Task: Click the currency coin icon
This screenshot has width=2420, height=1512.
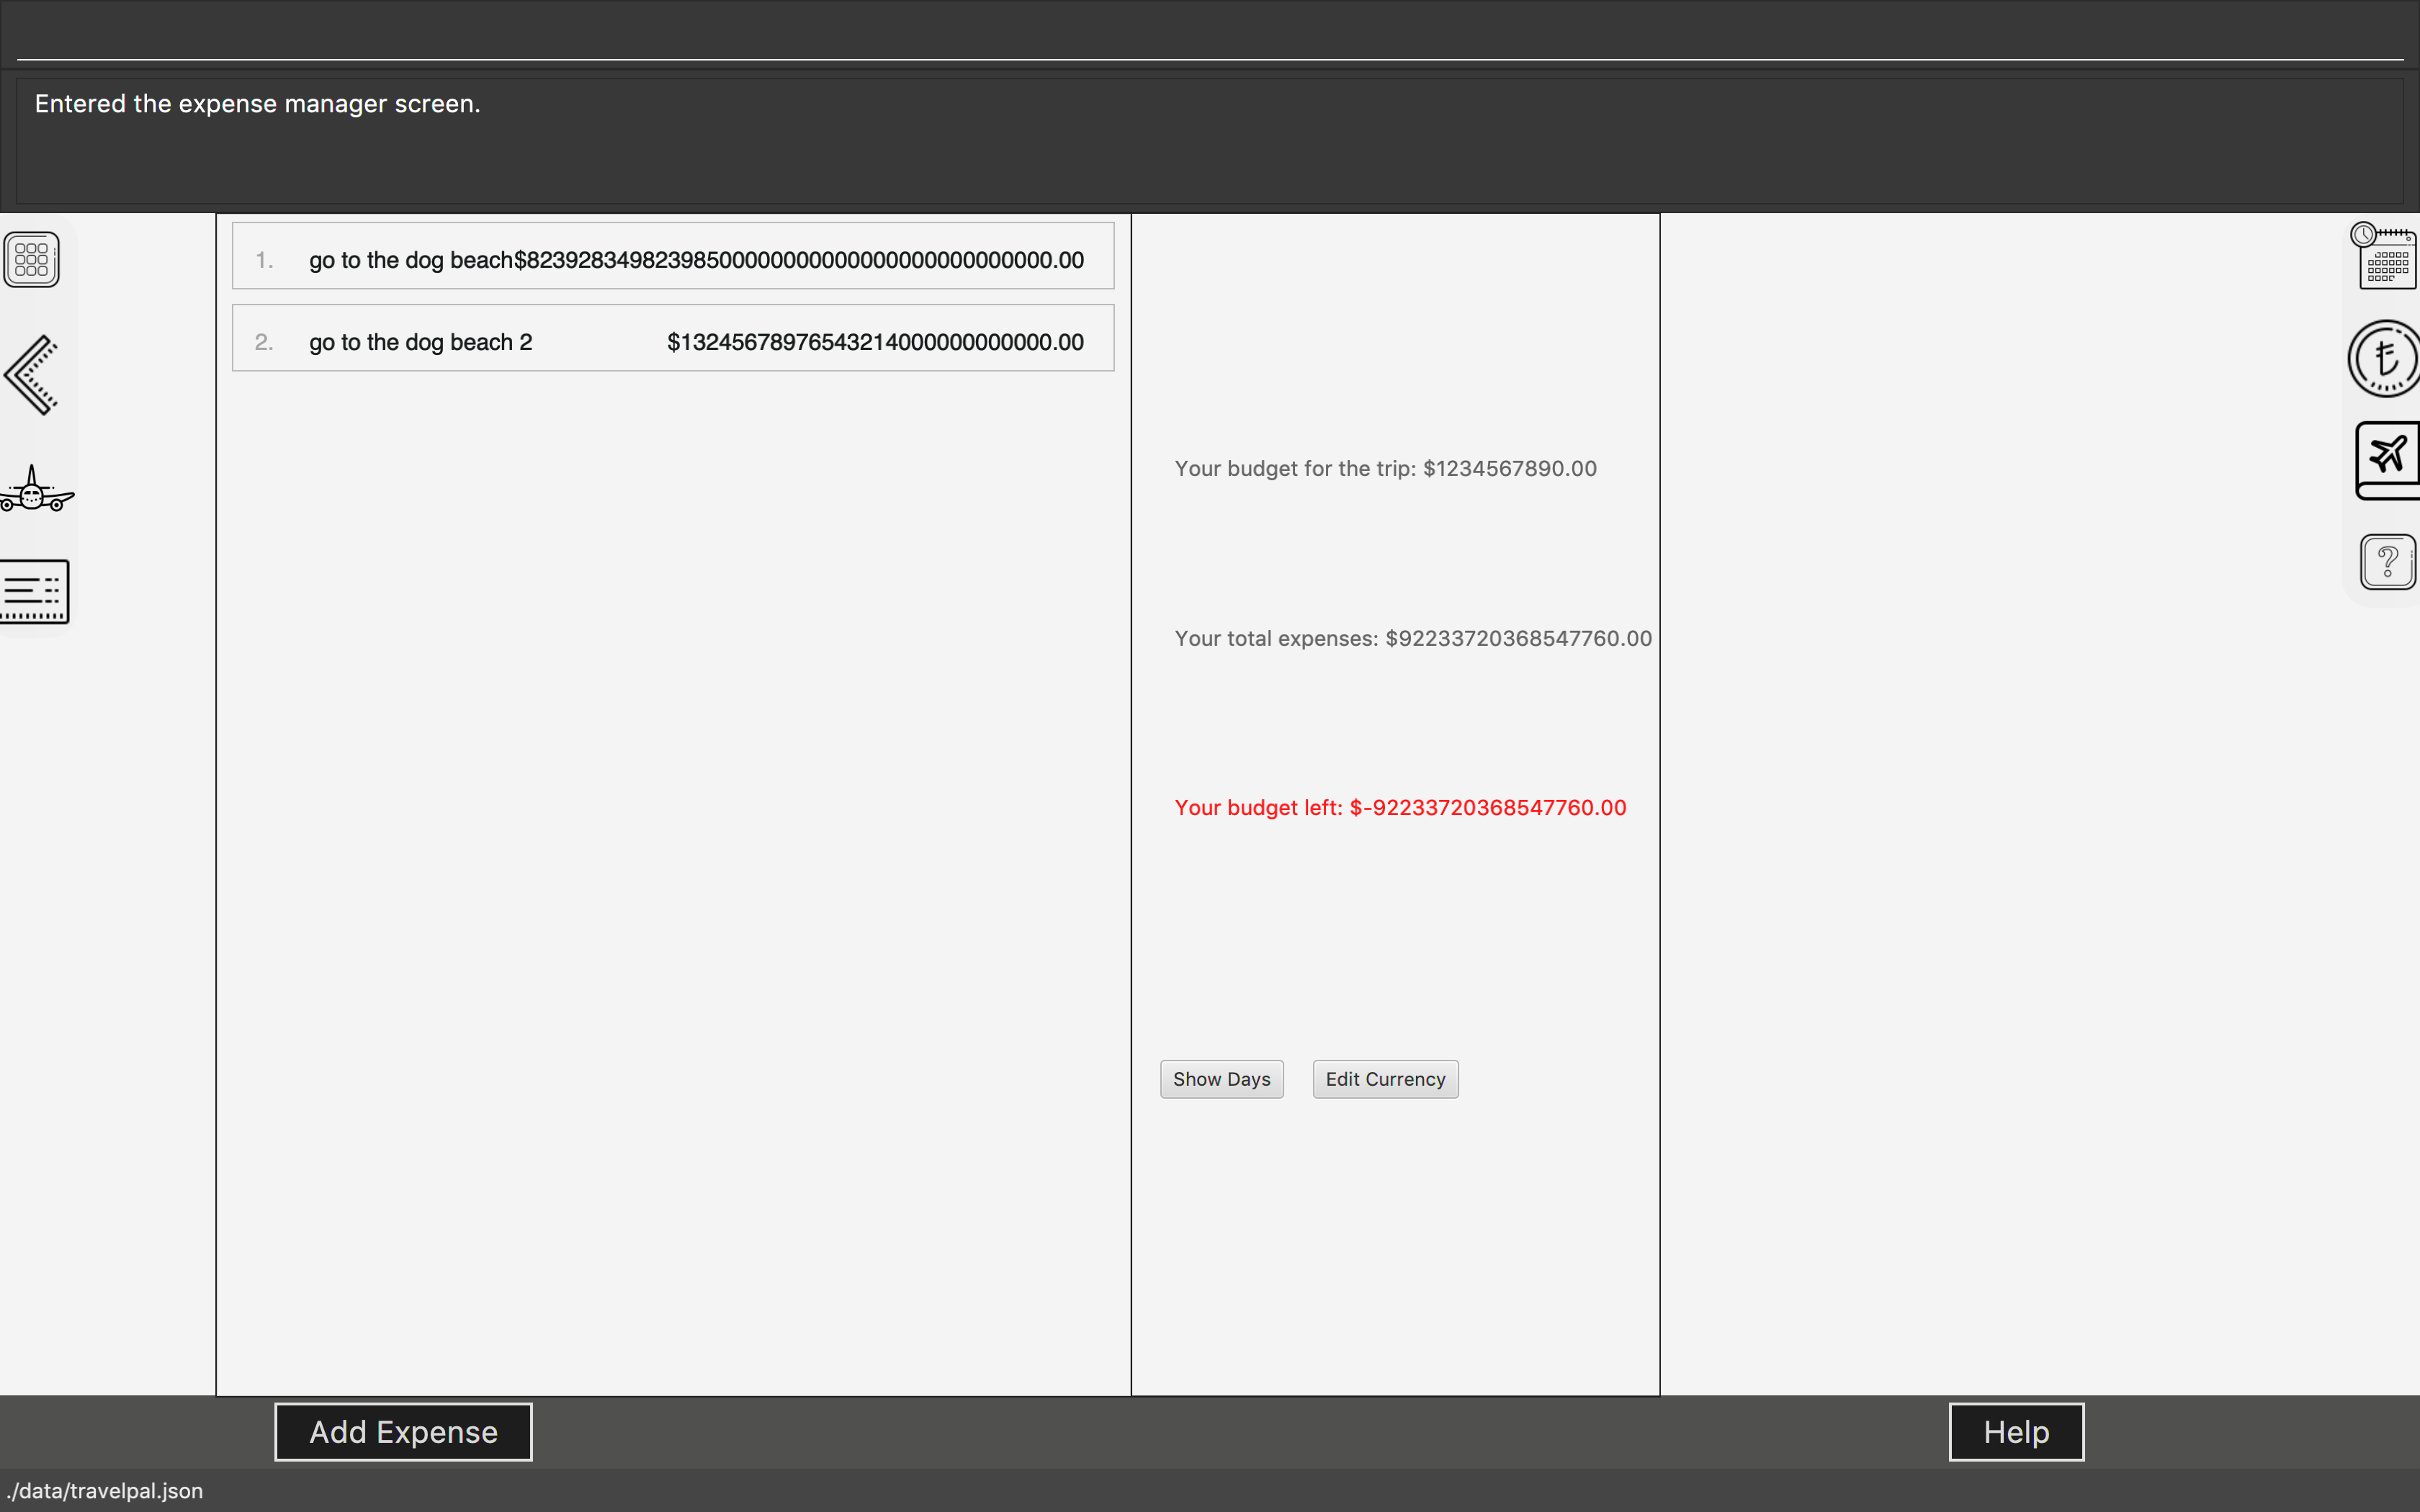Action: pyautogui.click(x=2386, y=359)
